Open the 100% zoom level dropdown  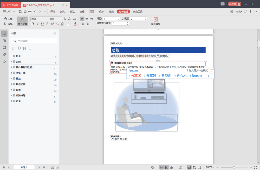click(x=210, y=167)
